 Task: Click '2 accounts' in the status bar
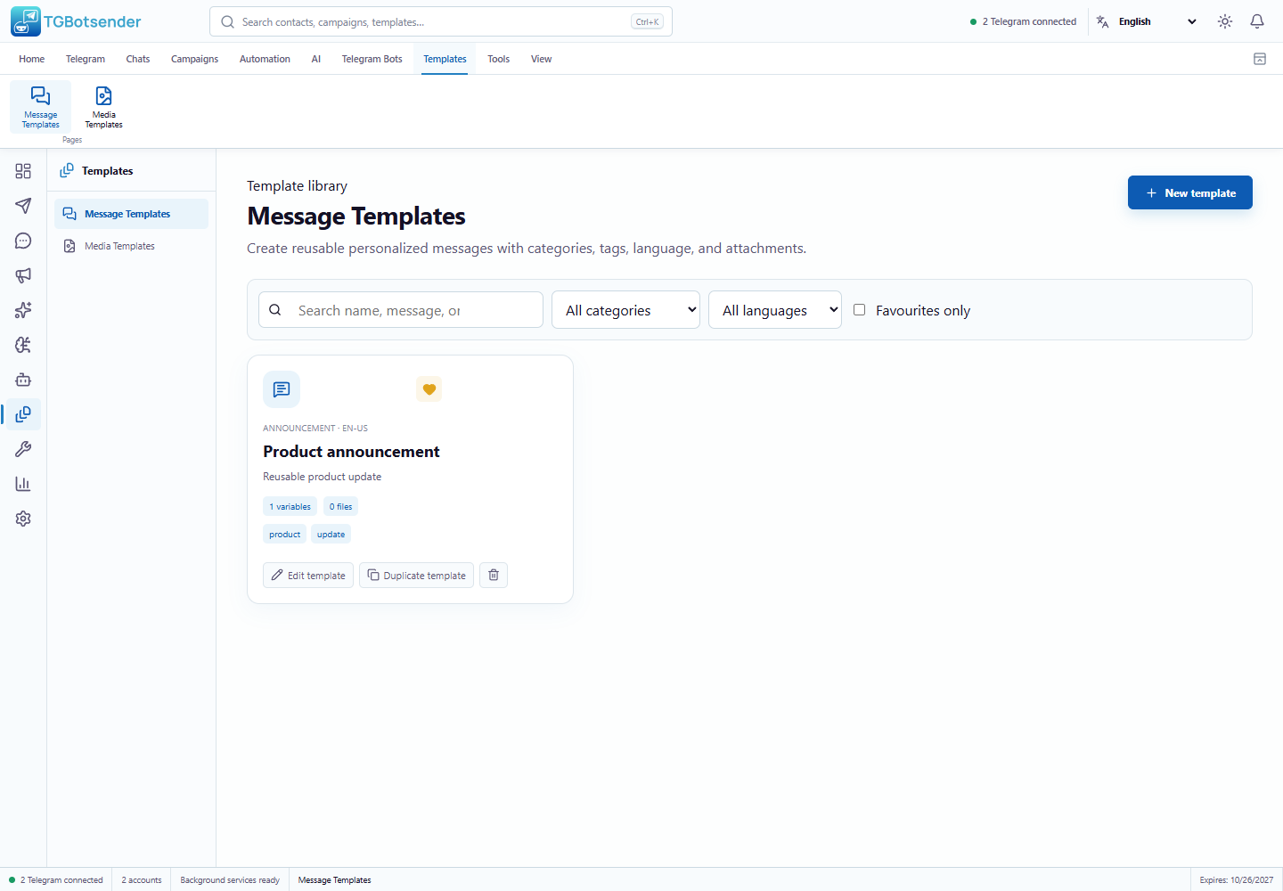point(142,880)
